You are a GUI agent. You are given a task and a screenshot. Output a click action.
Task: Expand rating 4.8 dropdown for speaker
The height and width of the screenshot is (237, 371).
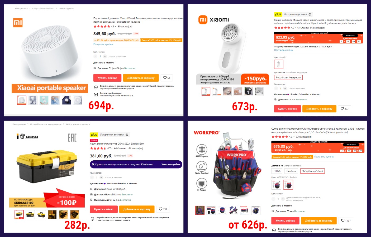pyautogui.click(x=116, y=27)
